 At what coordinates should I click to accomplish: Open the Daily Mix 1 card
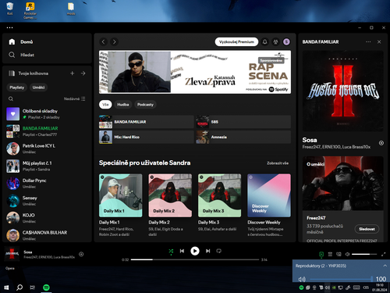tap(121, 205)
